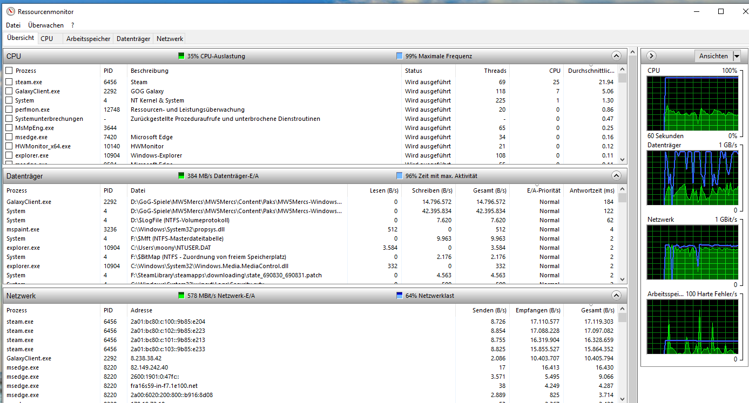Check the MsMpEng.exe process checkbox
The image size is (749, 403).
[9, 128]
